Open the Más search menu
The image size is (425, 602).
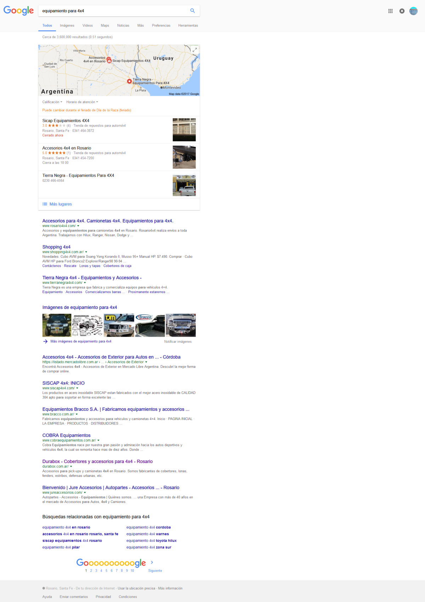[141, 26]
